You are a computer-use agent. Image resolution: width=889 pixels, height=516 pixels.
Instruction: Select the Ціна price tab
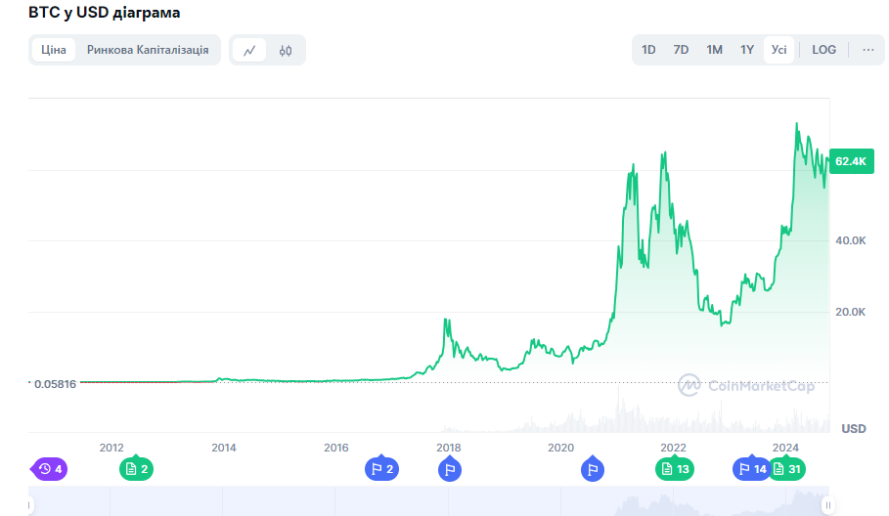[x=53, y=50]
